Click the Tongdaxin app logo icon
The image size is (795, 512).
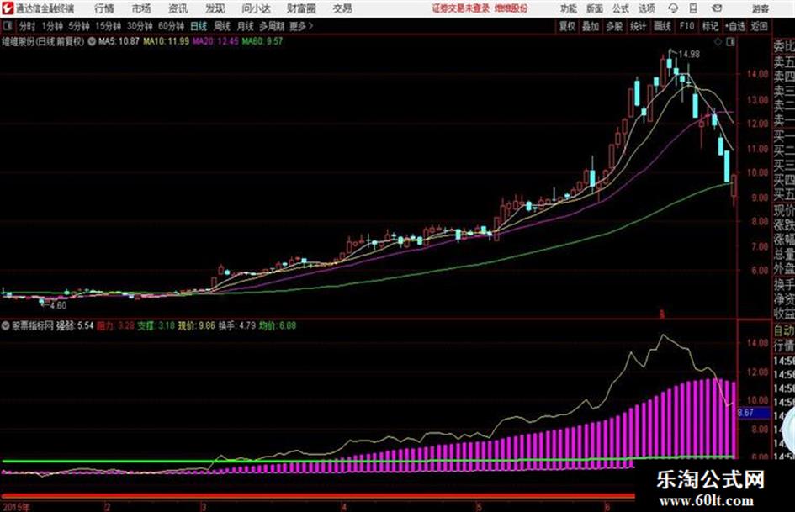click(7, 8)
